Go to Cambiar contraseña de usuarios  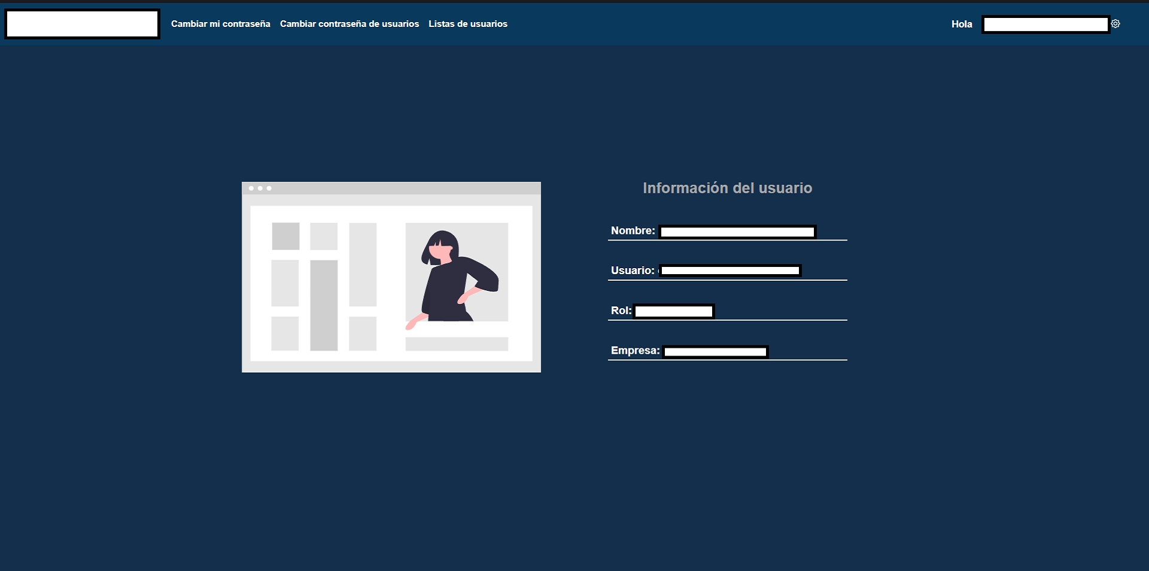(349, 24)
